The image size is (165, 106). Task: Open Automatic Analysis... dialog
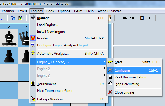[x=69, y=54]
